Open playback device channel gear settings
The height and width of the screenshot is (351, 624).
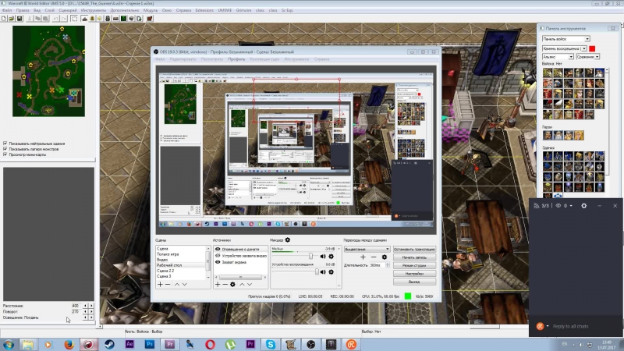(x=331, y=272)
